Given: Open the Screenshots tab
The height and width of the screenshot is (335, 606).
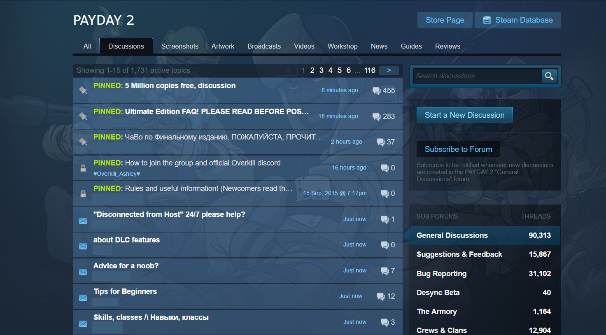Looking at the screenshot, I should coord(180,46).
